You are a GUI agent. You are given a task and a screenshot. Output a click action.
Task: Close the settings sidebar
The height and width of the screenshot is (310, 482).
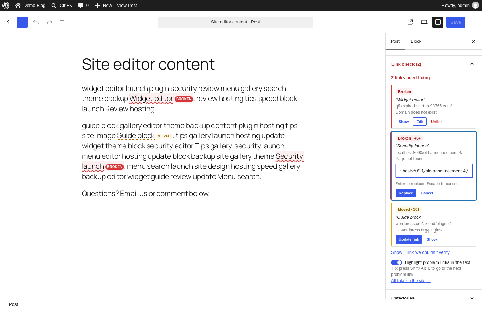[x=474, y=41]
